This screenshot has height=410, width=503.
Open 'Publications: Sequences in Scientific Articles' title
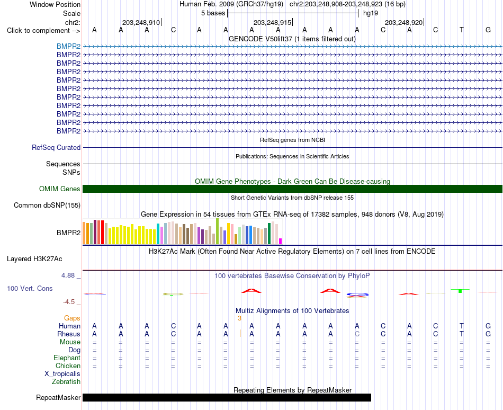(292, 156)
